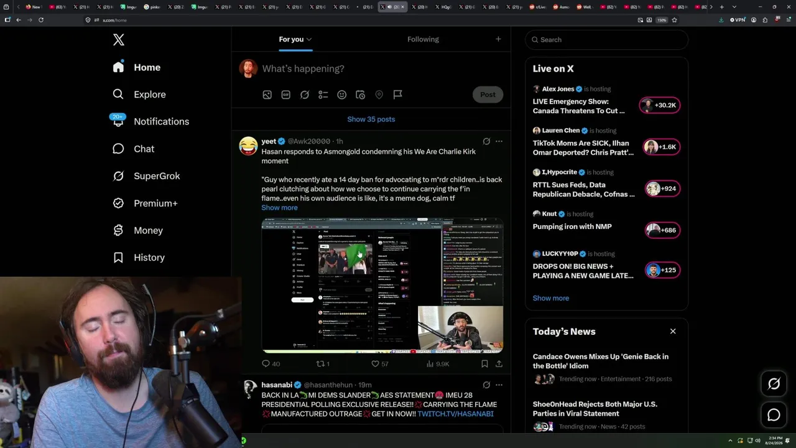Bookmark yeet's post
This screenshot has width=796, height=448.
tap(484, 364)
